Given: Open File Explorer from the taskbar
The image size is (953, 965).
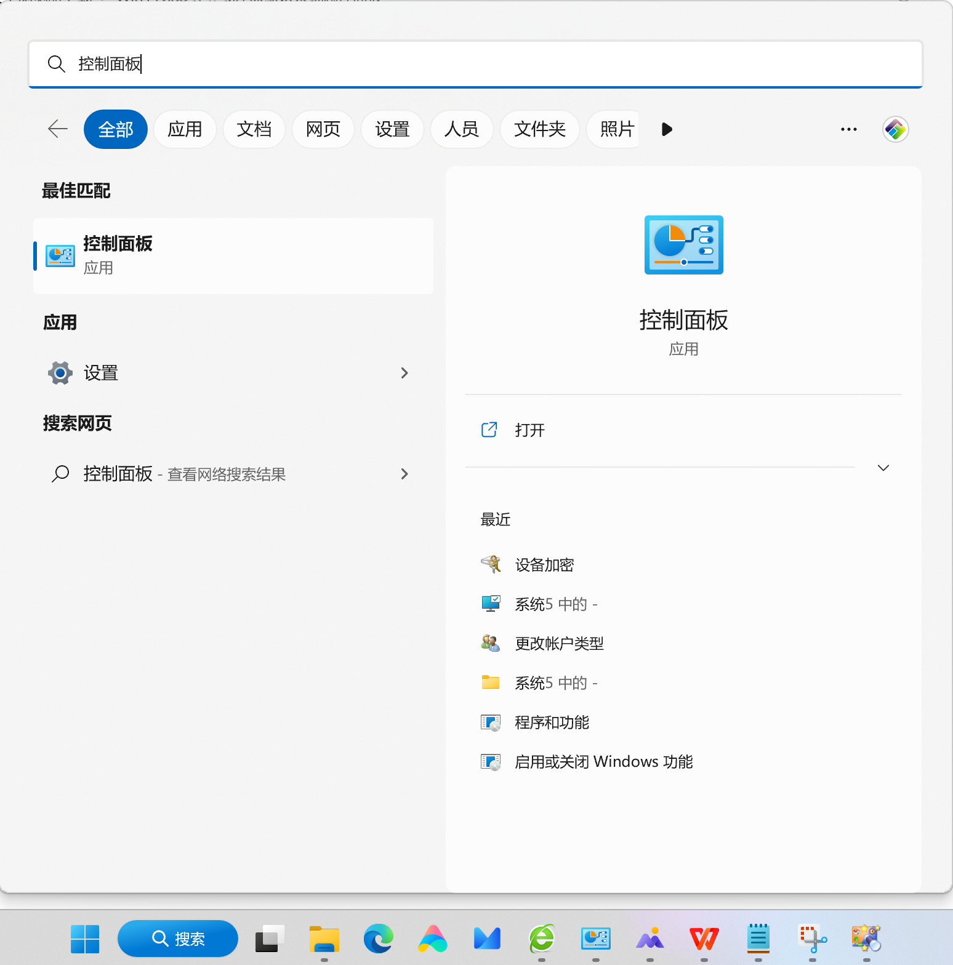Looking at the screenshot, I should [x=324, y=939].
